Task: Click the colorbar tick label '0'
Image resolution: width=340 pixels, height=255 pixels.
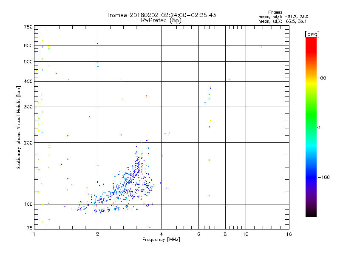Action: pyautogui.click(x=319, y=128)
